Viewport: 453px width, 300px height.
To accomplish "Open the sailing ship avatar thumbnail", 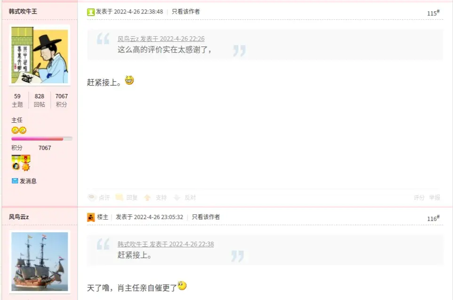I will (x=40, y=261).
